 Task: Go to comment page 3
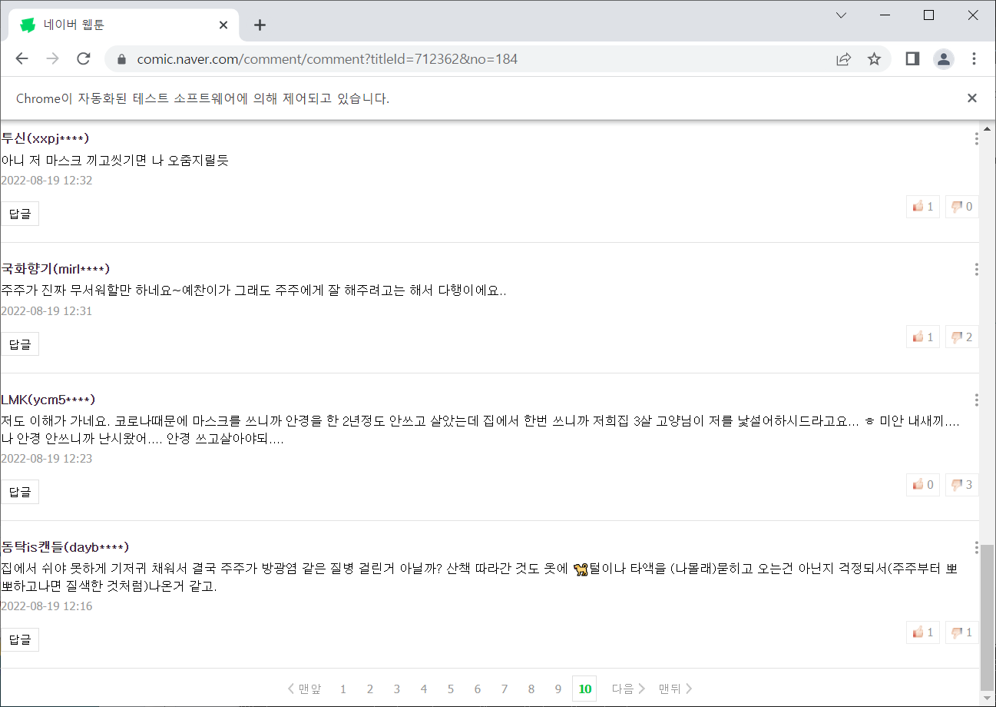point(397,689)
